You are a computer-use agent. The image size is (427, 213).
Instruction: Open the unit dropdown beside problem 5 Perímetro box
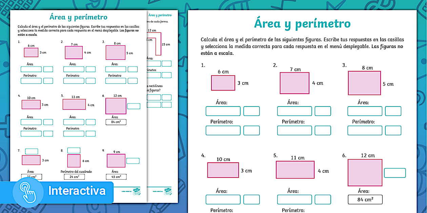click(91, 133)
